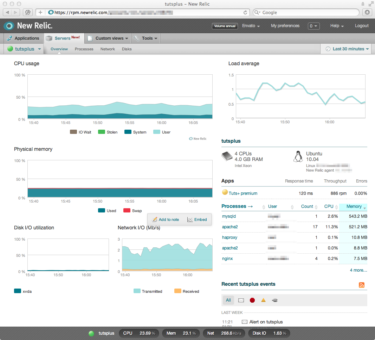The image size is (375, 340).
Task: Click the Custom views page icon
Action: click(x=90, y=38)
